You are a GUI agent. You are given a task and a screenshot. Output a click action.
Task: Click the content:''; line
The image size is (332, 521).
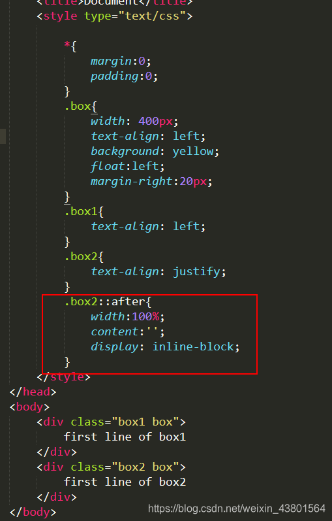point(128,331)
